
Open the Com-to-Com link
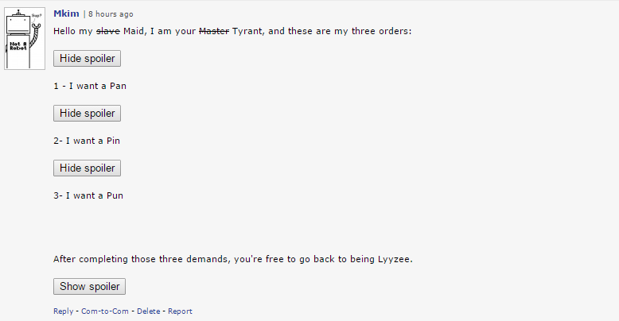pos(106,311)
